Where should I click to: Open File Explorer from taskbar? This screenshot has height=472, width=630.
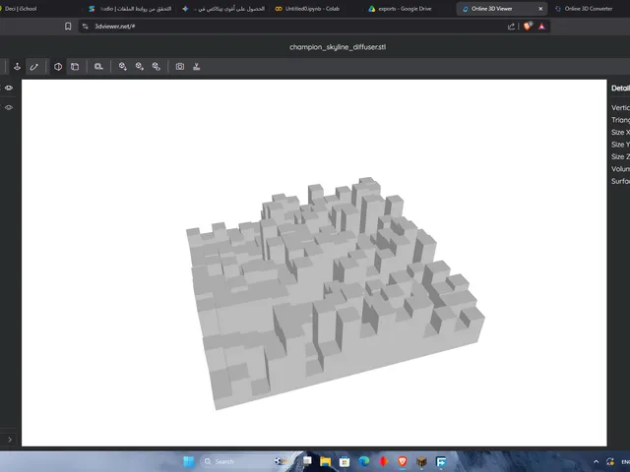pyautogui.click(x=326, y=461)
